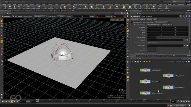Select the Circle shelf tool

[x=56, y=7]
